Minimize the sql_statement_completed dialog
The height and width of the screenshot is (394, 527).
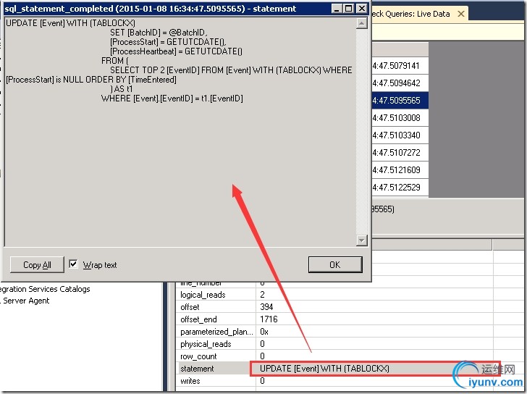click(337, 9)
